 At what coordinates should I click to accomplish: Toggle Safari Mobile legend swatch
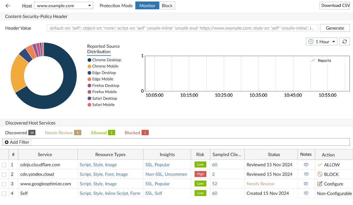click(x=89, y=105)
